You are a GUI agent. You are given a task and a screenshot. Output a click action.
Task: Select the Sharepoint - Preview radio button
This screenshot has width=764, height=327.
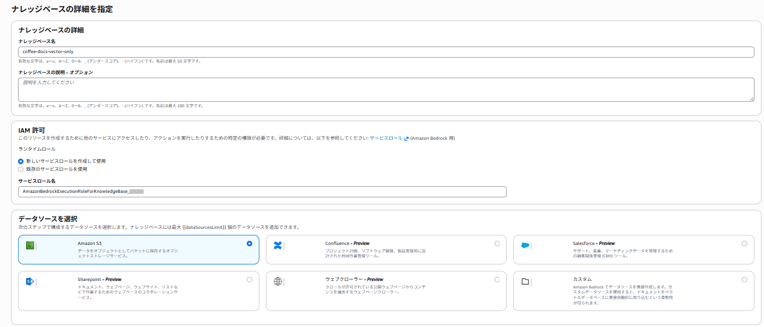coord(249,279)
